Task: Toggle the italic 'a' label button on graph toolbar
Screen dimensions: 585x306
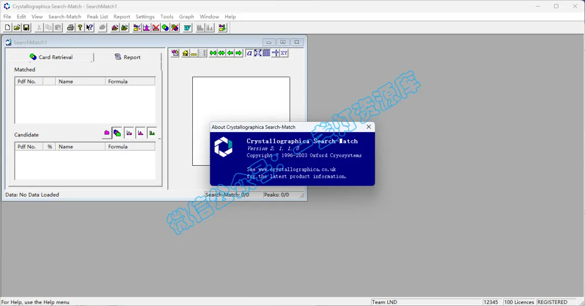Action: click(x=249, y=53)
